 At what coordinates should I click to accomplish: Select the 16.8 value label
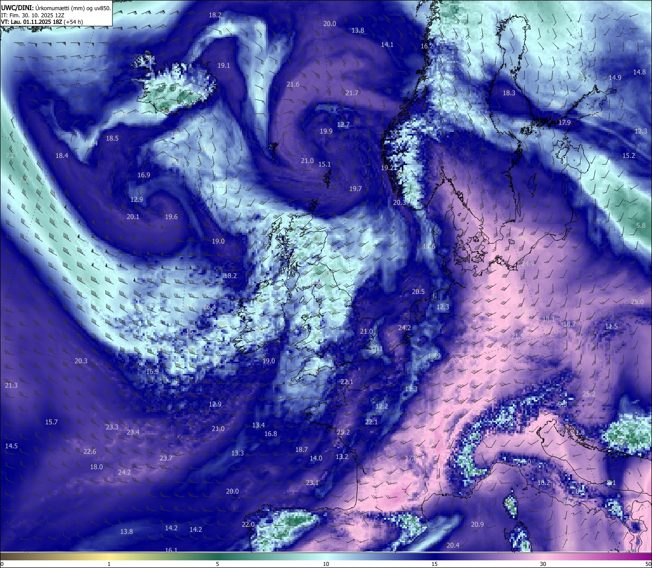(x=270, y=434)
